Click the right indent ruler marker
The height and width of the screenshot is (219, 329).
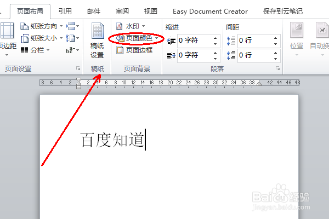pos(259,83)
